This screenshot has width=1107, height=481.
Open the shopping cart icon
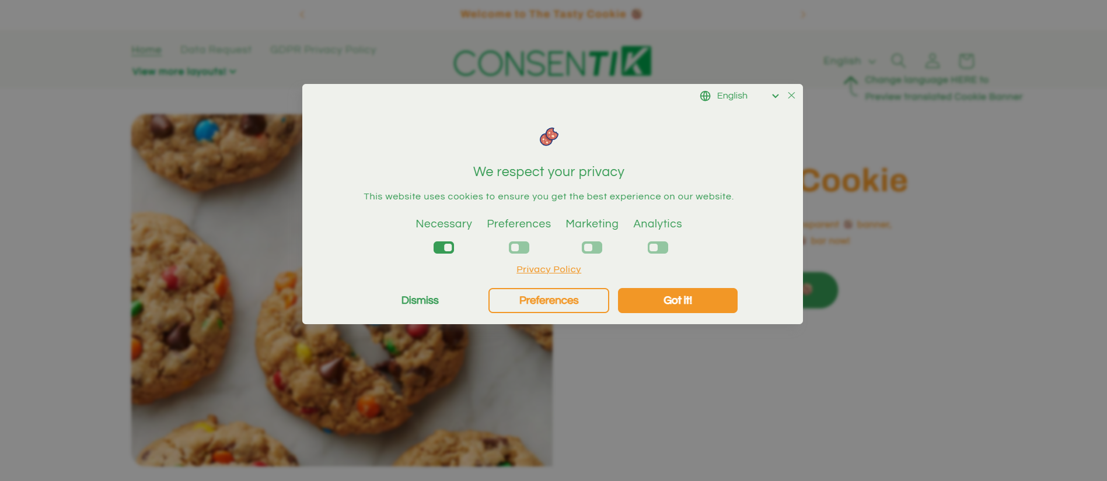pyautogui.click(x=966, y=60)
